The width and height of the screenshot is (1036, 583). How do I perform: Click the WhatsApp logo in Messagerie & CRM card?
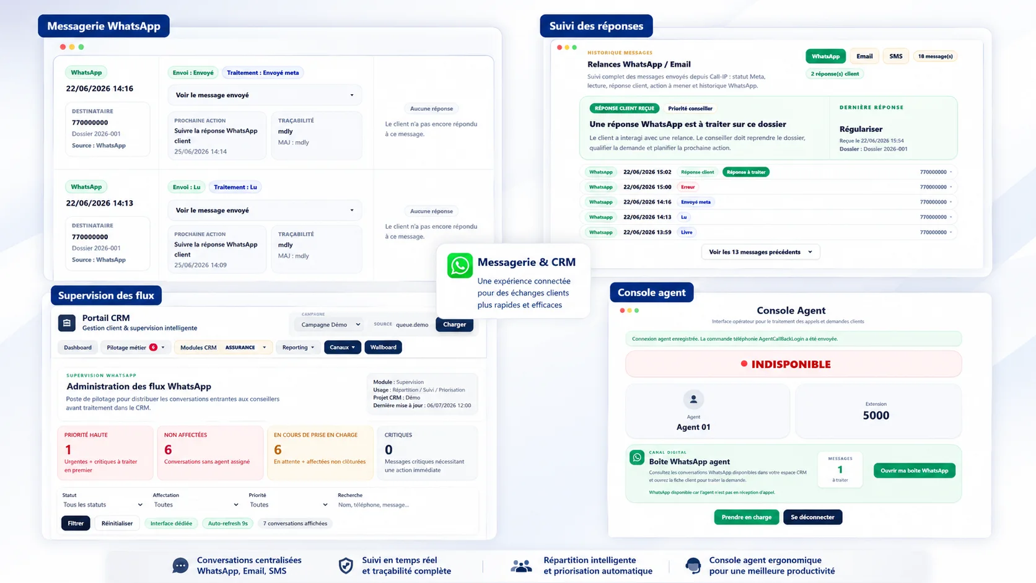tap(460, 265)
